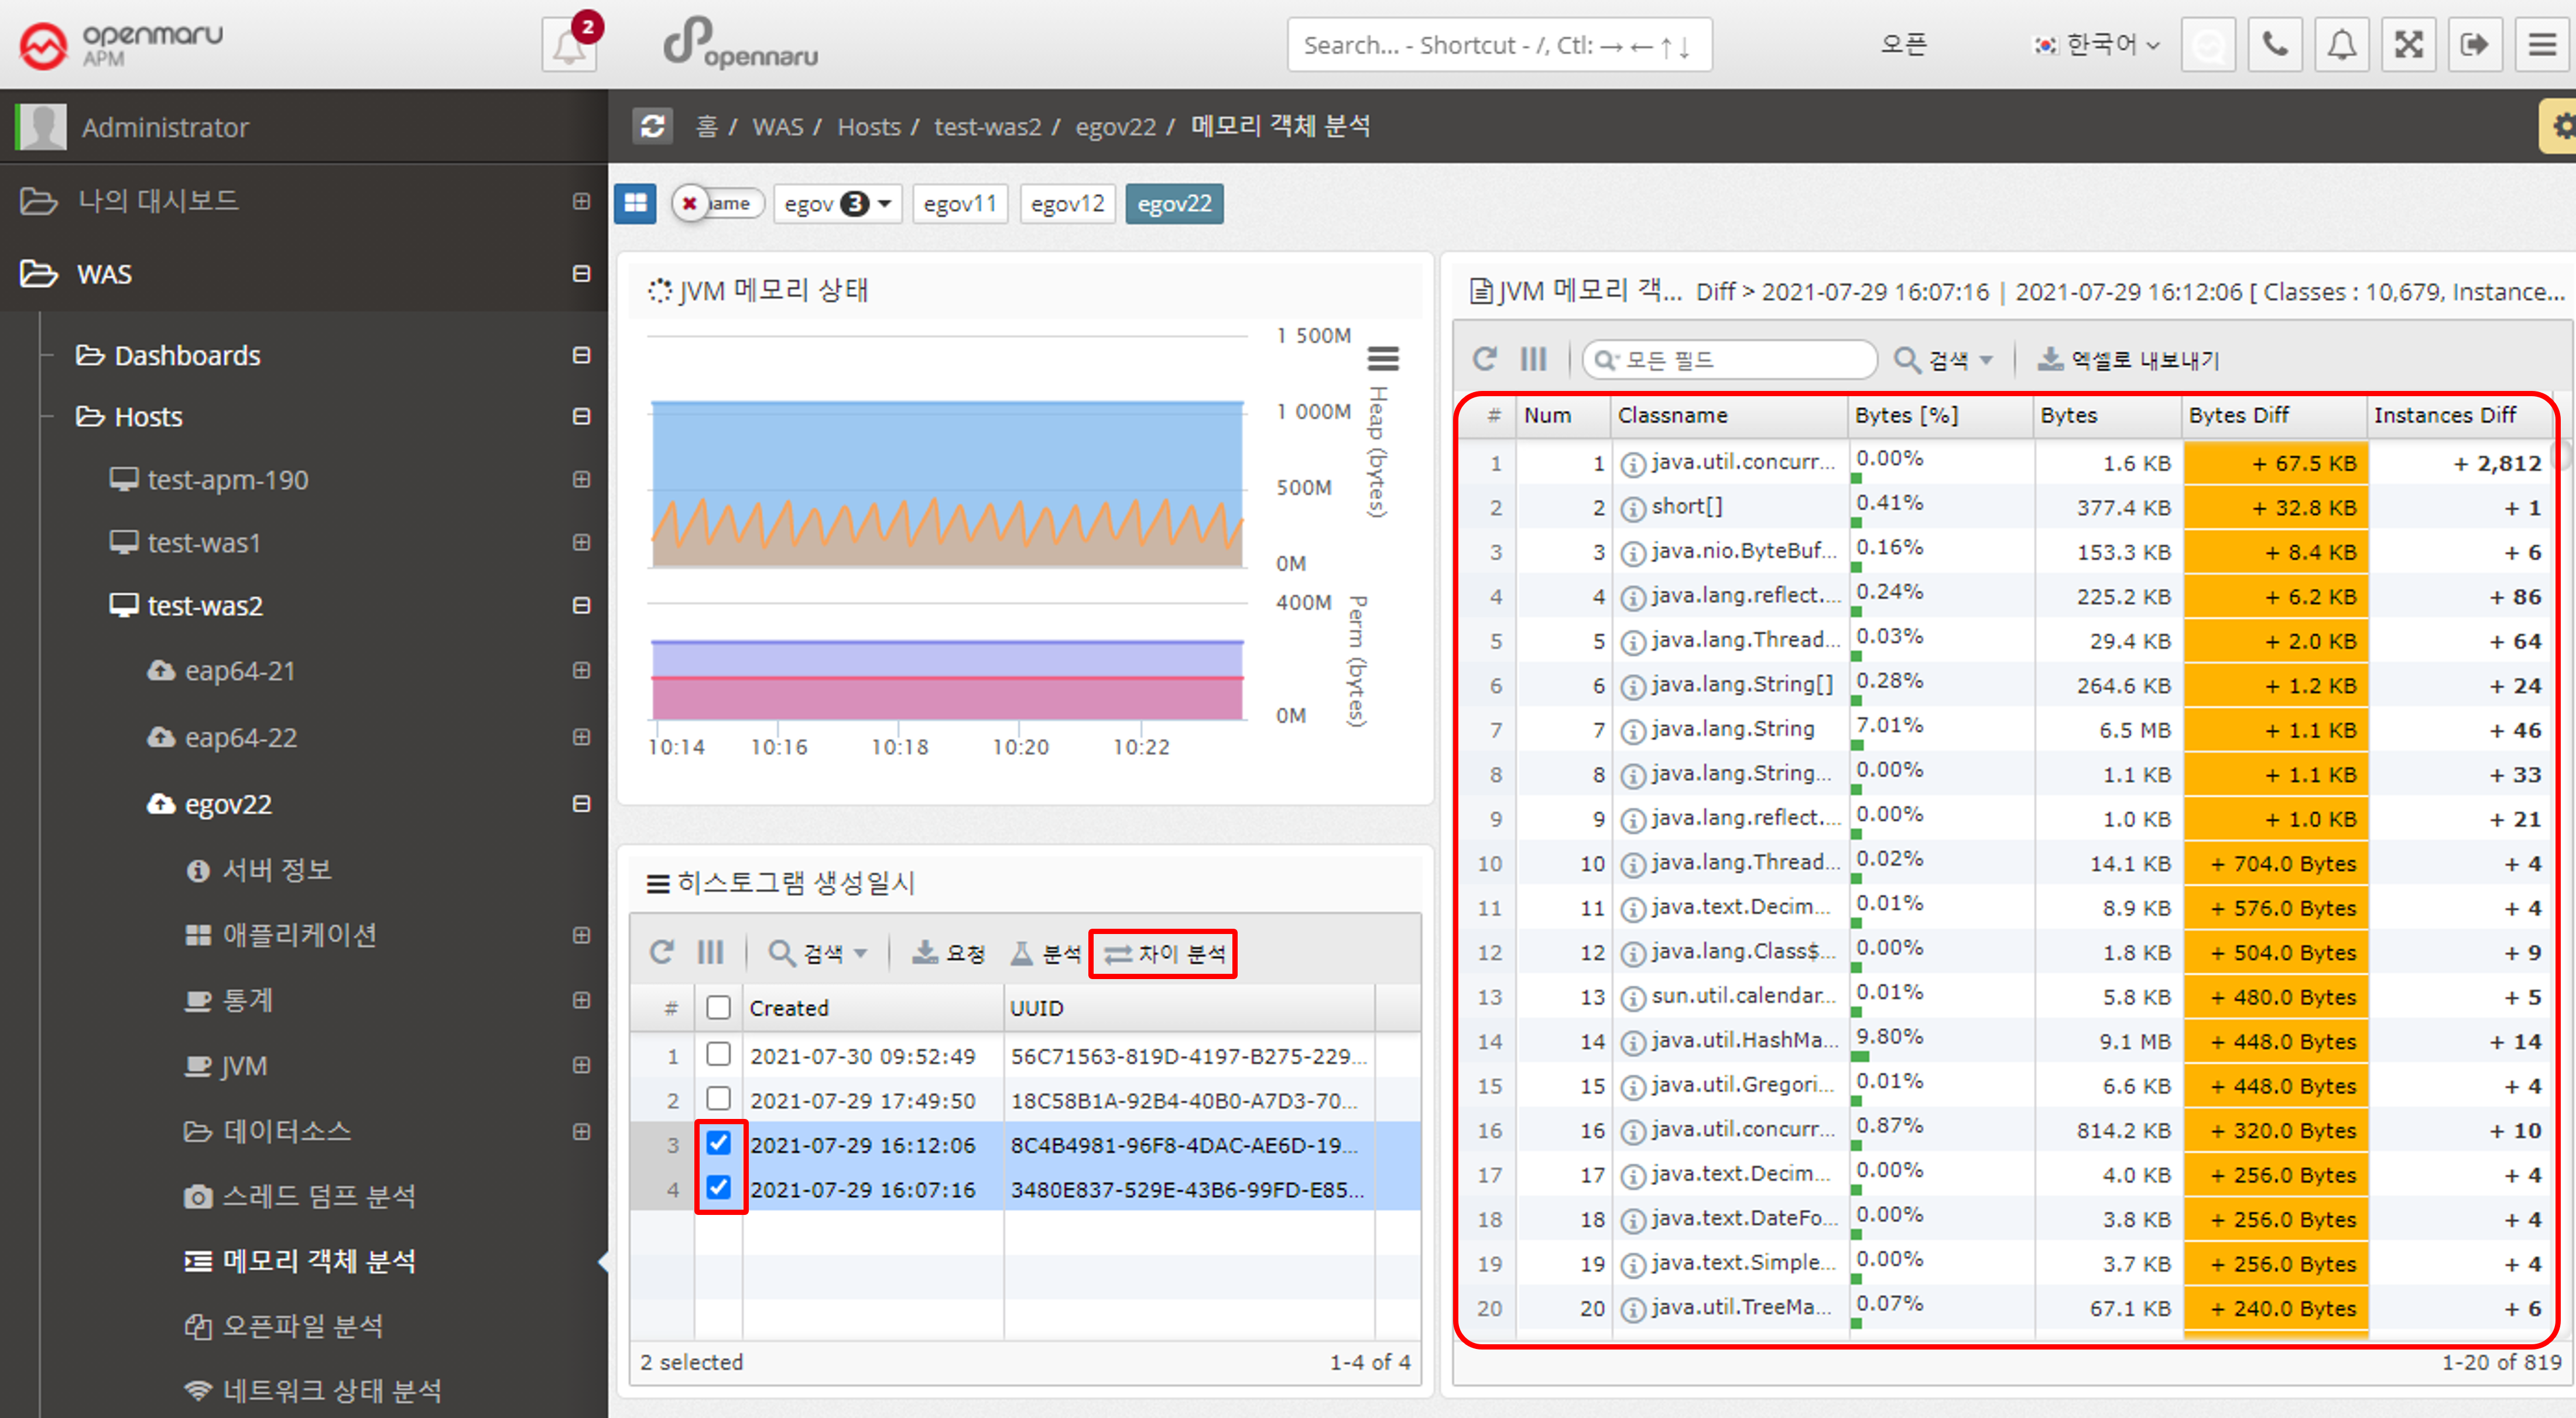Click the logout arrow icon in header
This screenshot has height=1418, width=2576.
point(2474,45)
